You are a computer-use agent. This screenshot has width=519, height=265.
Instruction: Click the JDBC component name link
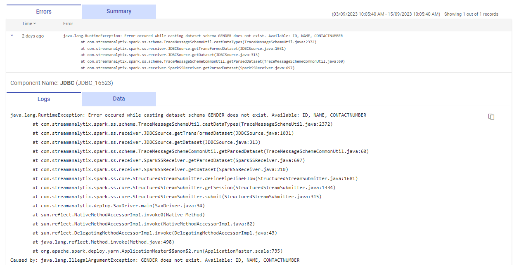click(x=68, y=83)
